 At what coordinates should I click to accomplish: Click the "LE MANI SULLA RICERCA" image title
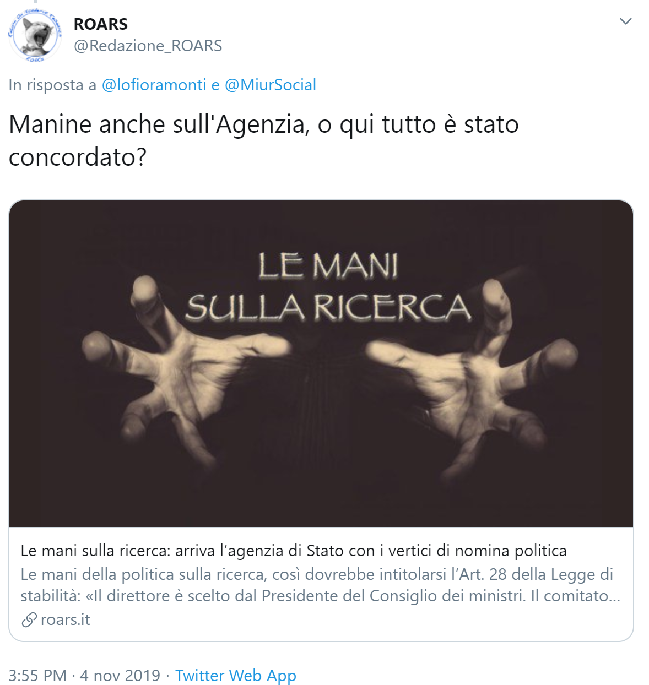coord(328,287)
